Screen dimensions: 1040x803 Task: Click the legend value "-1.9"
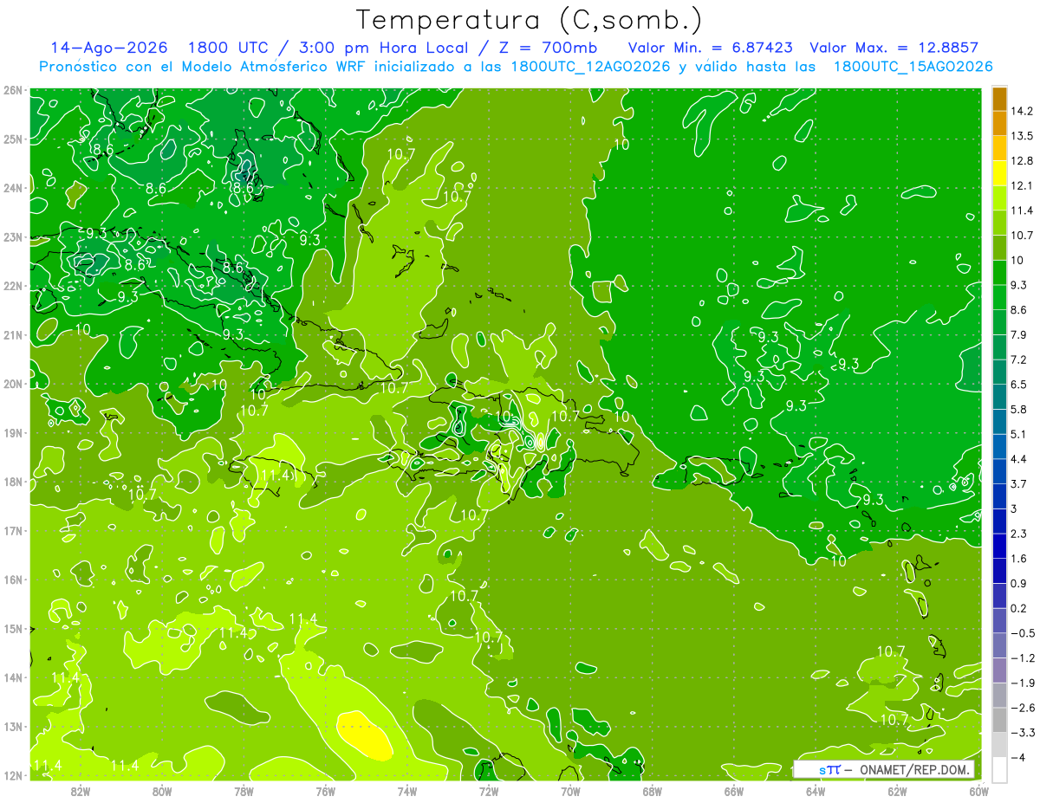[x=1023, y=683]
